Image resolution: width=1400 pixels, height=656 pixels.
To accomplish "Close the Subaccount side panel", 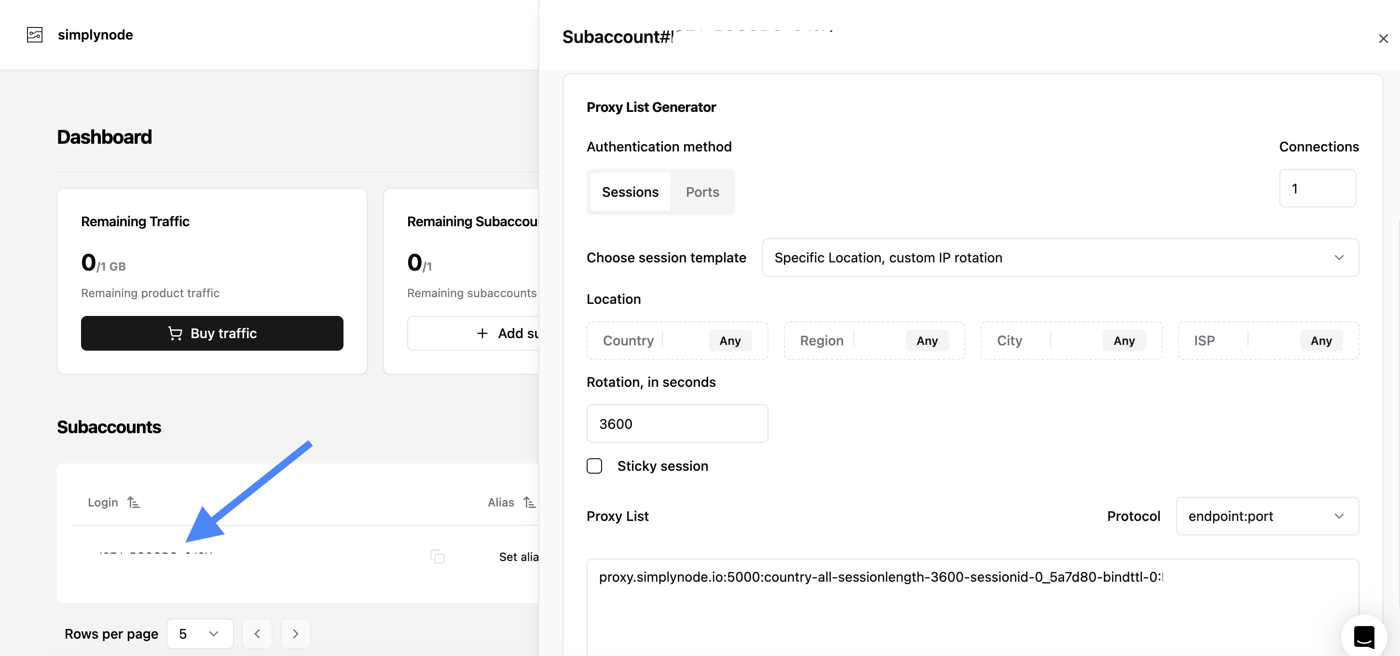I will [x=1383, y=39].
